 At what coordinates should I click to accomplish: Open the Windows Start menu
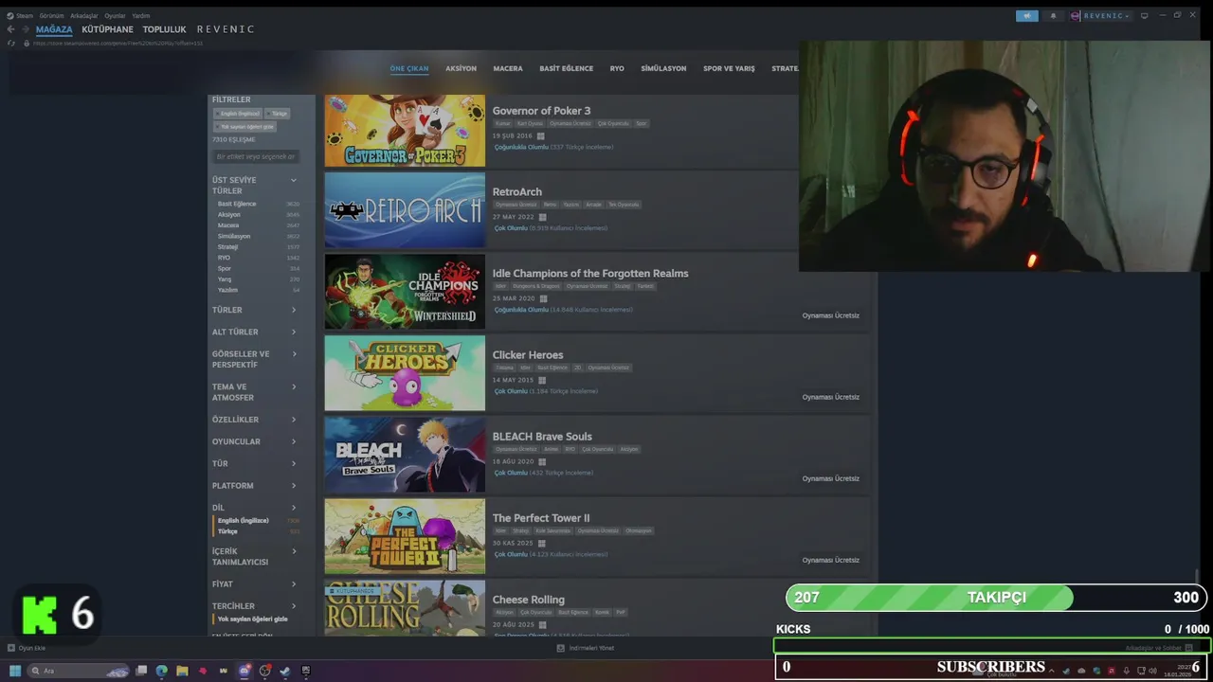pyautogui.click(x=15, y=671)
